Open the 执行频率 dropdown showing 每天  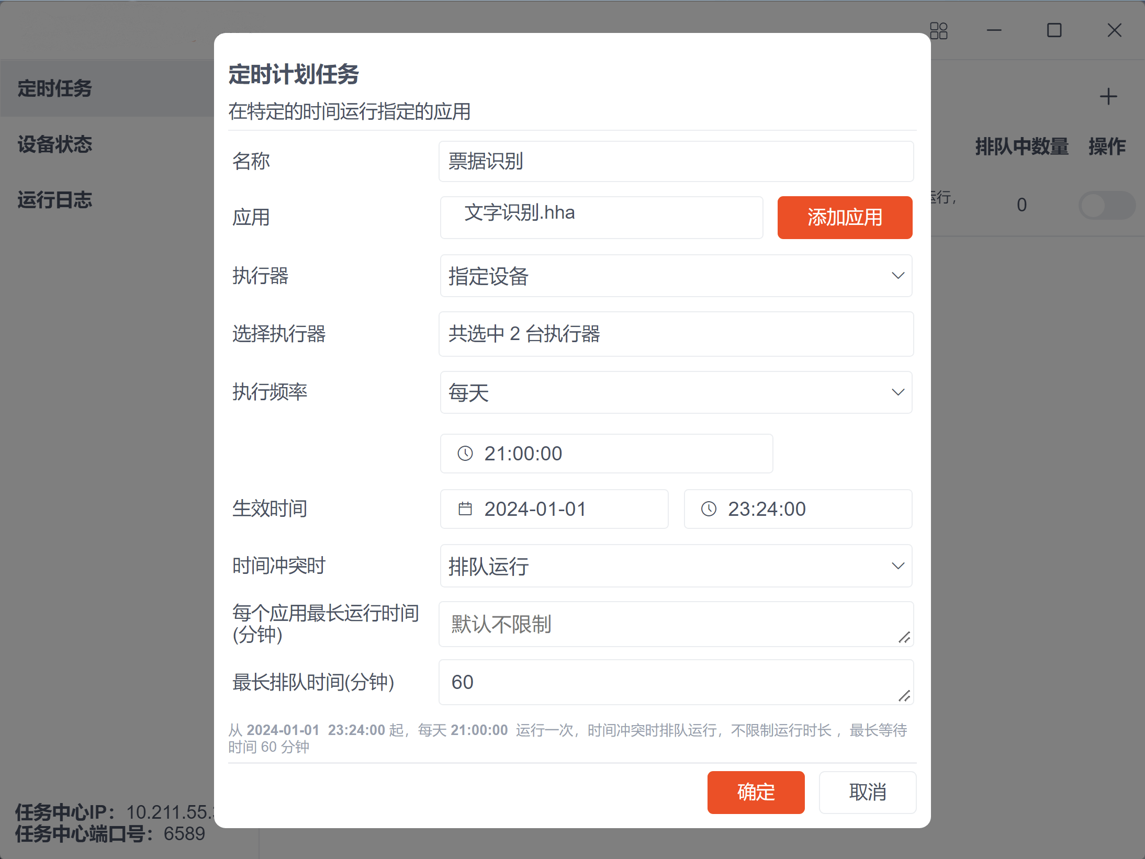click(x=676, y=392)
